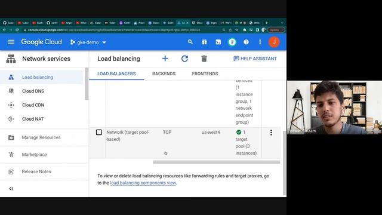The width and height of the screenshot is (382, 215).
Task: Click the Cloud CDN sidebar icon
Action: click(x=11, y=105)
